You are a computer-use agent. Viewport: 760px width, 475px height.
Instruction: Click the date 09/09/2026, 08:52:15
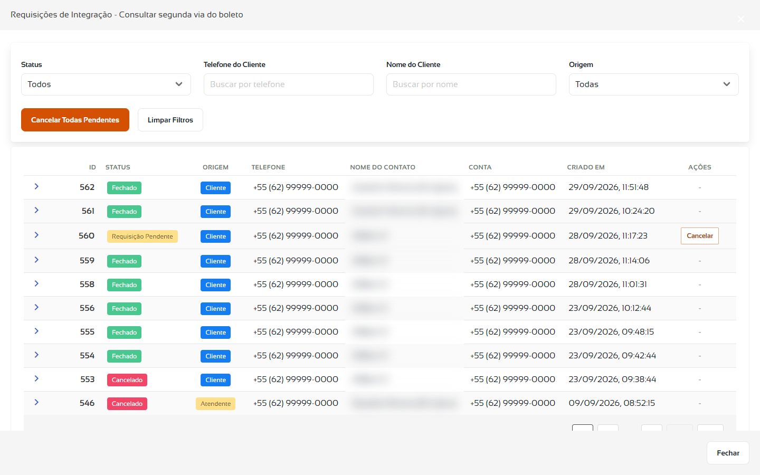click(612, 403)
